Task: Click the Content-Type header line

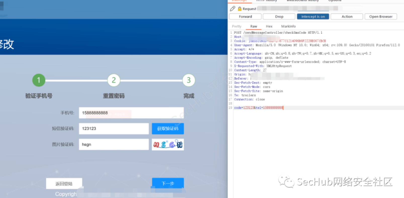Action: pos(290,62)
